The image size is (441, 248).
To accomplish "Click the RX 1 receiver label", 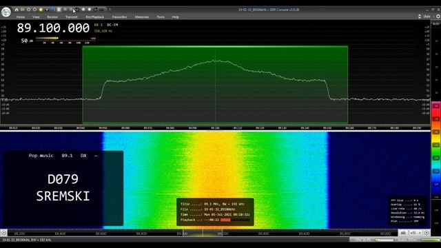I will tap(99, 25).
